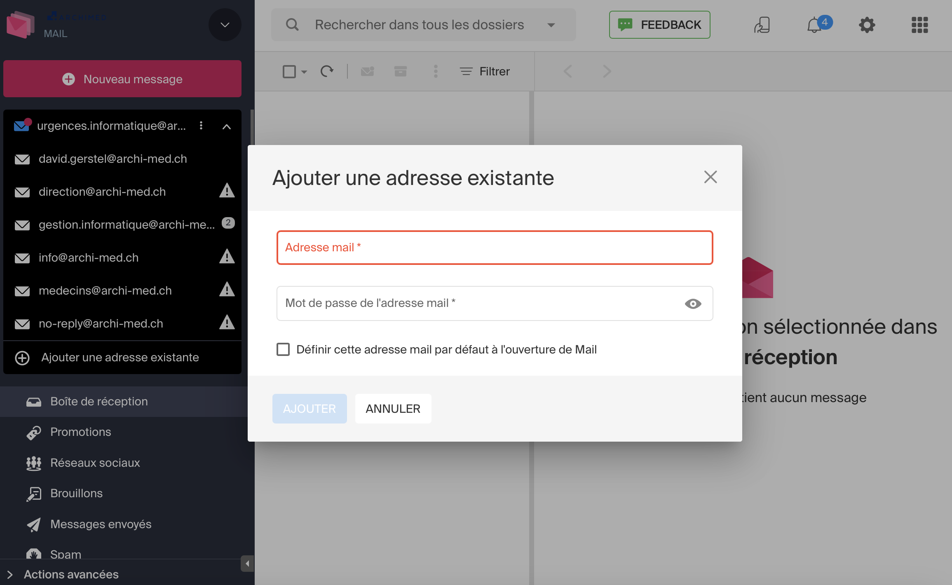Click the FEEDBACK button
Image resolution: width=952 pixels, height=585 pixels.
pos(659,25)
